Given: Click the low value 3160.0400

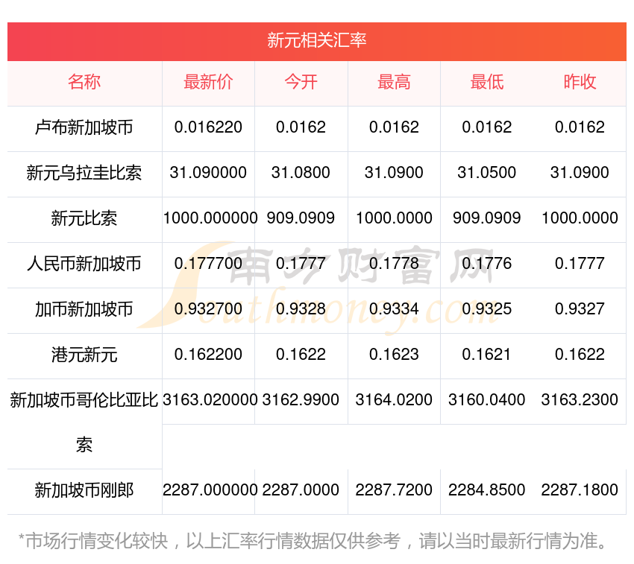Looking at the screenshot, I should tap(487, 400).
